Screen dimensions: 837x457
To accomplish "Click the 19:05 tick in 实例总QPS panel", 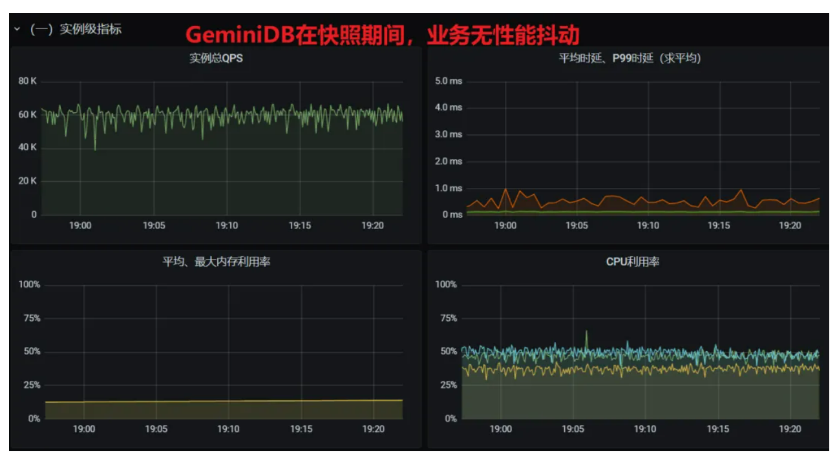I will pyautogui.click(x=153, y=226).
